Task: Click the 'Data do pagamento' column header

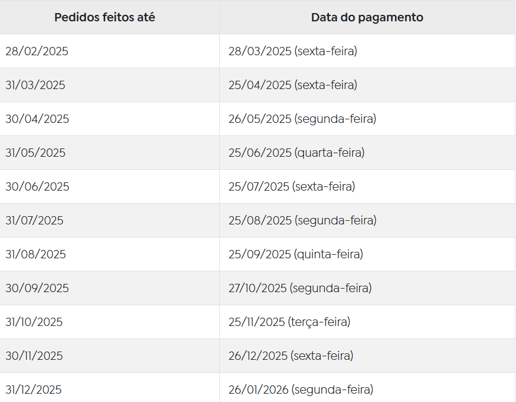Action: 367,17
